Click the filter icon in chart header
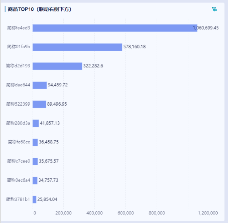Viewport: 228px width, 223px height. 214,9
